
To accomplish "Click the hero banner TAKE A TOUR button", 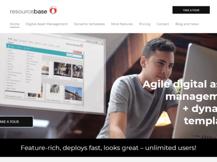I will click(16, 121).
